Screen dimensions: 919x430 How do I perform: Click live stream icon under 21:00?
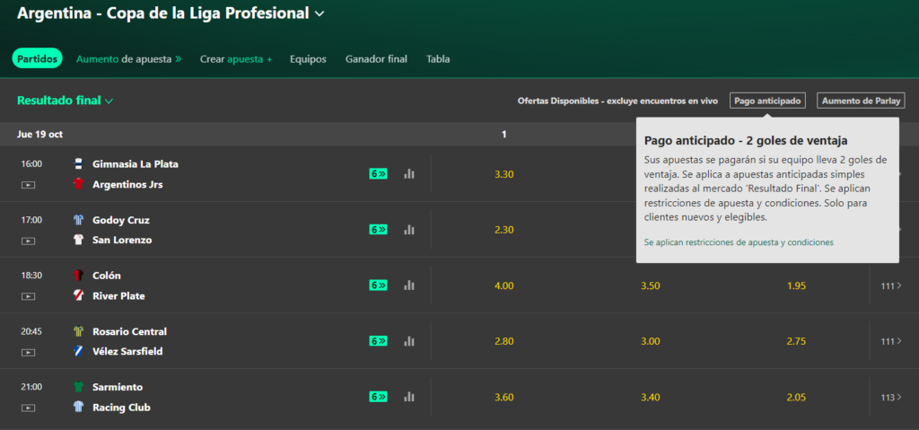coord(28,408)
